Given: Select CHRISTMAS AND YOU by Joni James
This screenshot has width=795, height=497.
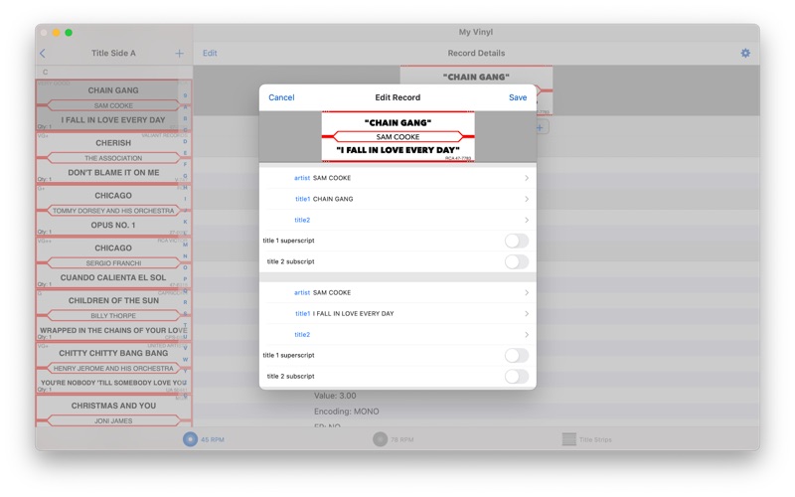Looking at the screenshot, I should pyautogui.click(x=113, y=412).
